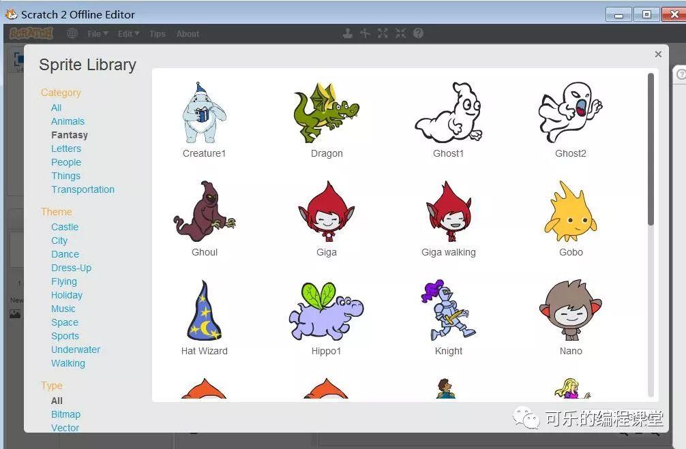This screenshot has width=686, height=449.
Task: Open the Tips menu item
Action: (x=157, y=33)
